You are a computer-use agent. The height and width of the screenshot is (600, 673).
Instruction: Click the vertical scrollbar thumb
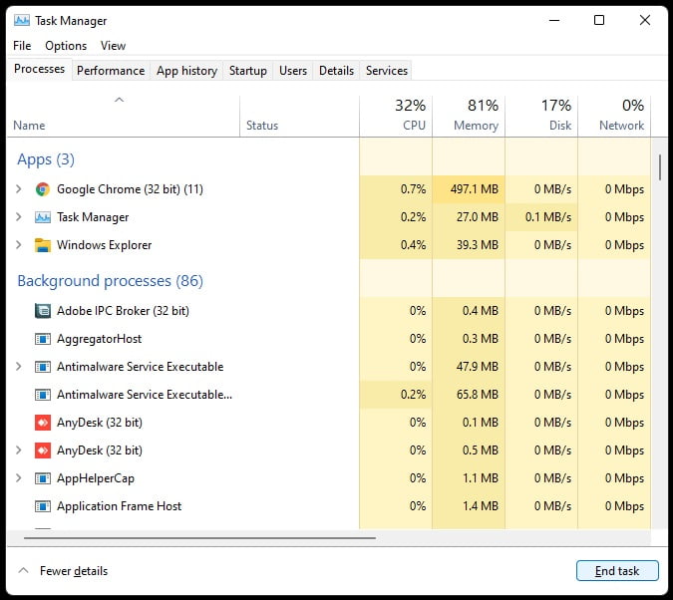pyautogui.click(x=659, y=167)
